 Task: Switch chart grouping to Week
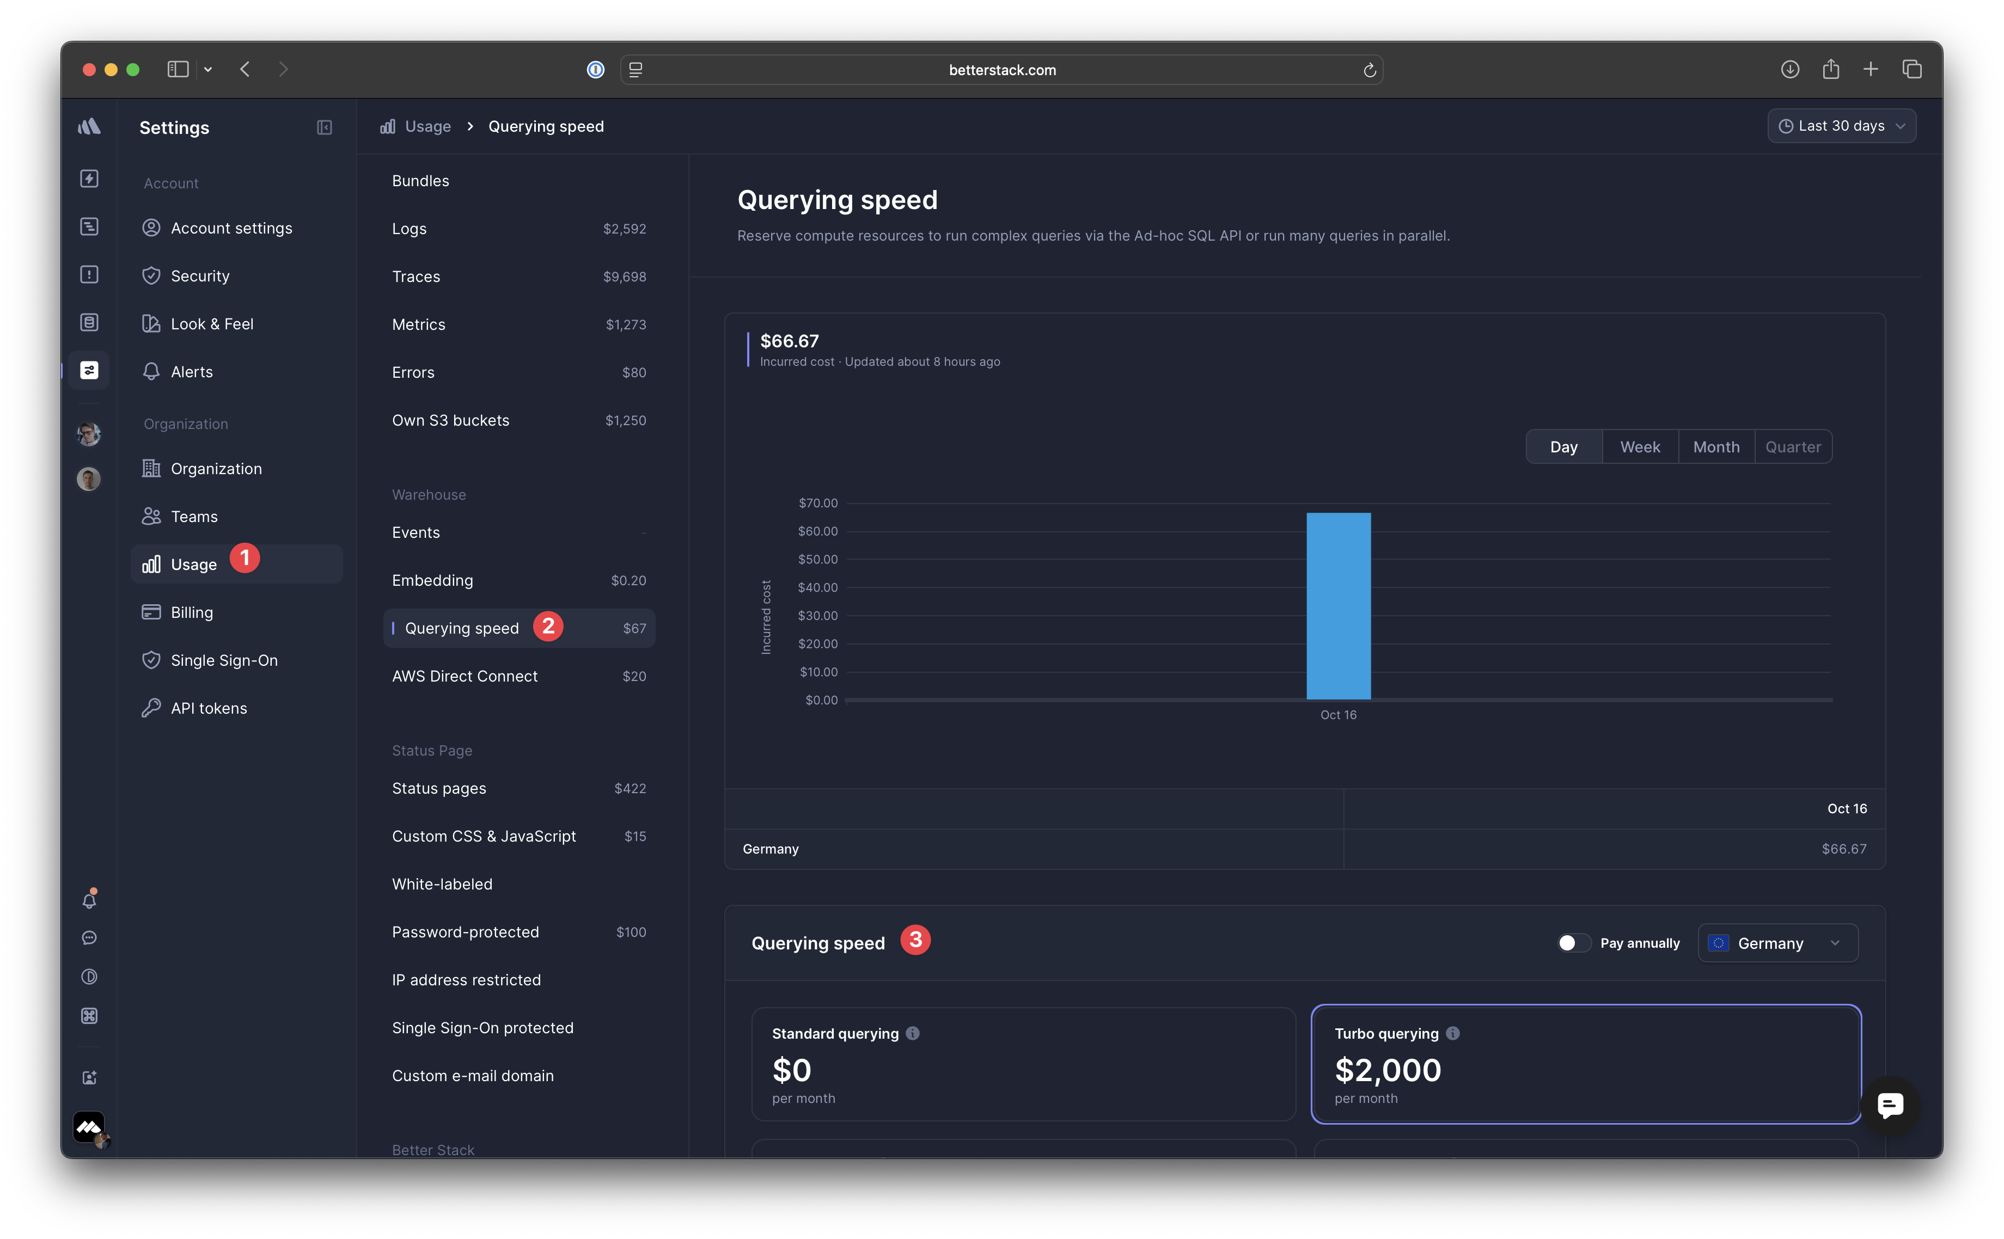pos(1639,447)
